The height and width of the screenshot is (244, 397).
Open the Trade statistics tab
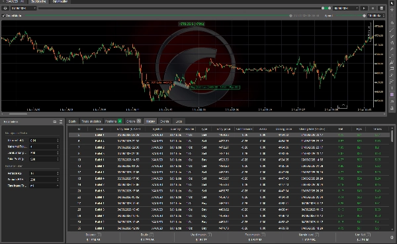91,121
